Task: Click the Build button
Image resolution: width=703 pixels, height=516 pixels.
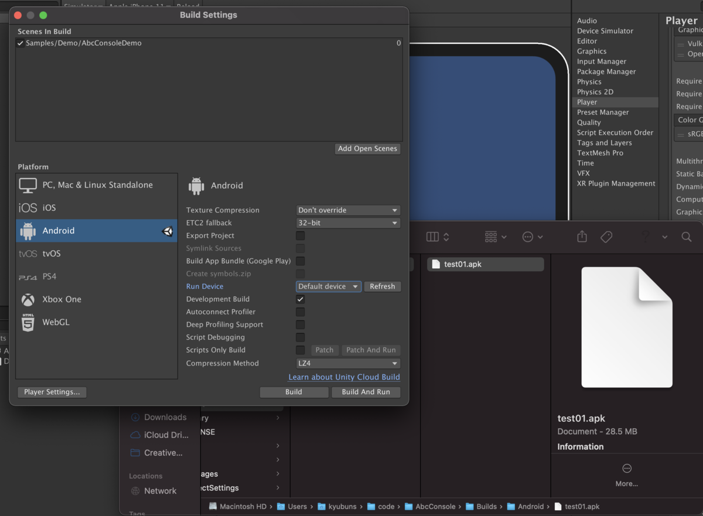Action: tap(294, 392)
